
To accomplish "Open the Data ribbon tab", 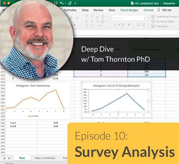I will click(x=85, y=10).
